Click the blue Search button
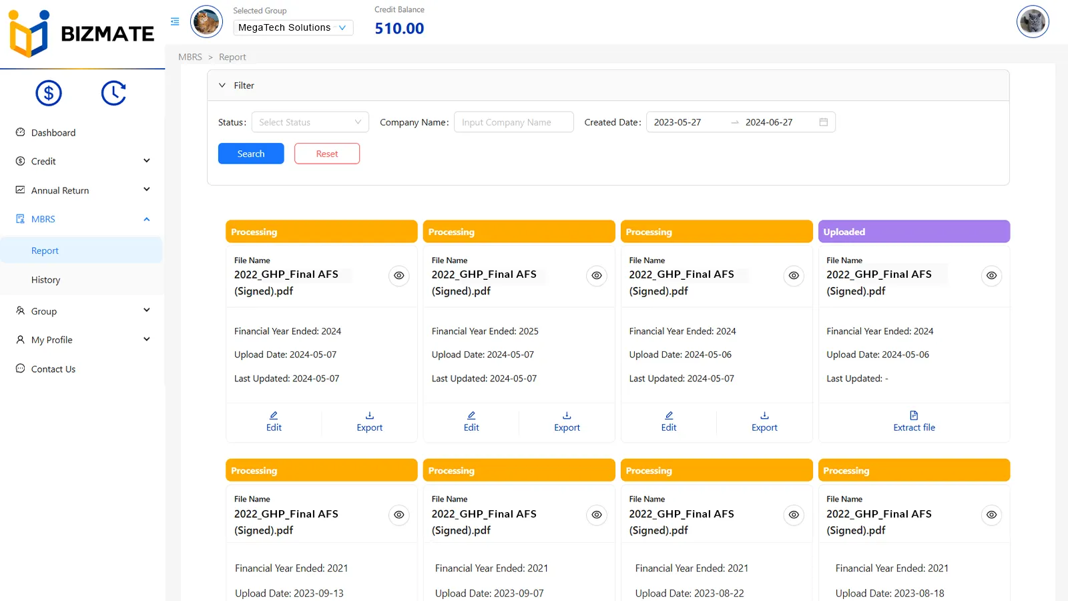1068x601 pixels. 251,154
